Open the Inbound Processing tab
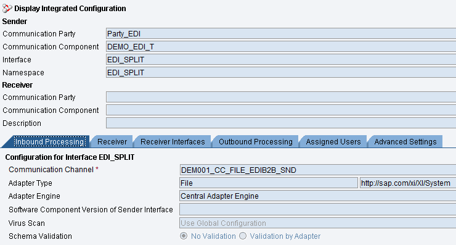Screen dimensions: 456x245 tap(50, 141)
